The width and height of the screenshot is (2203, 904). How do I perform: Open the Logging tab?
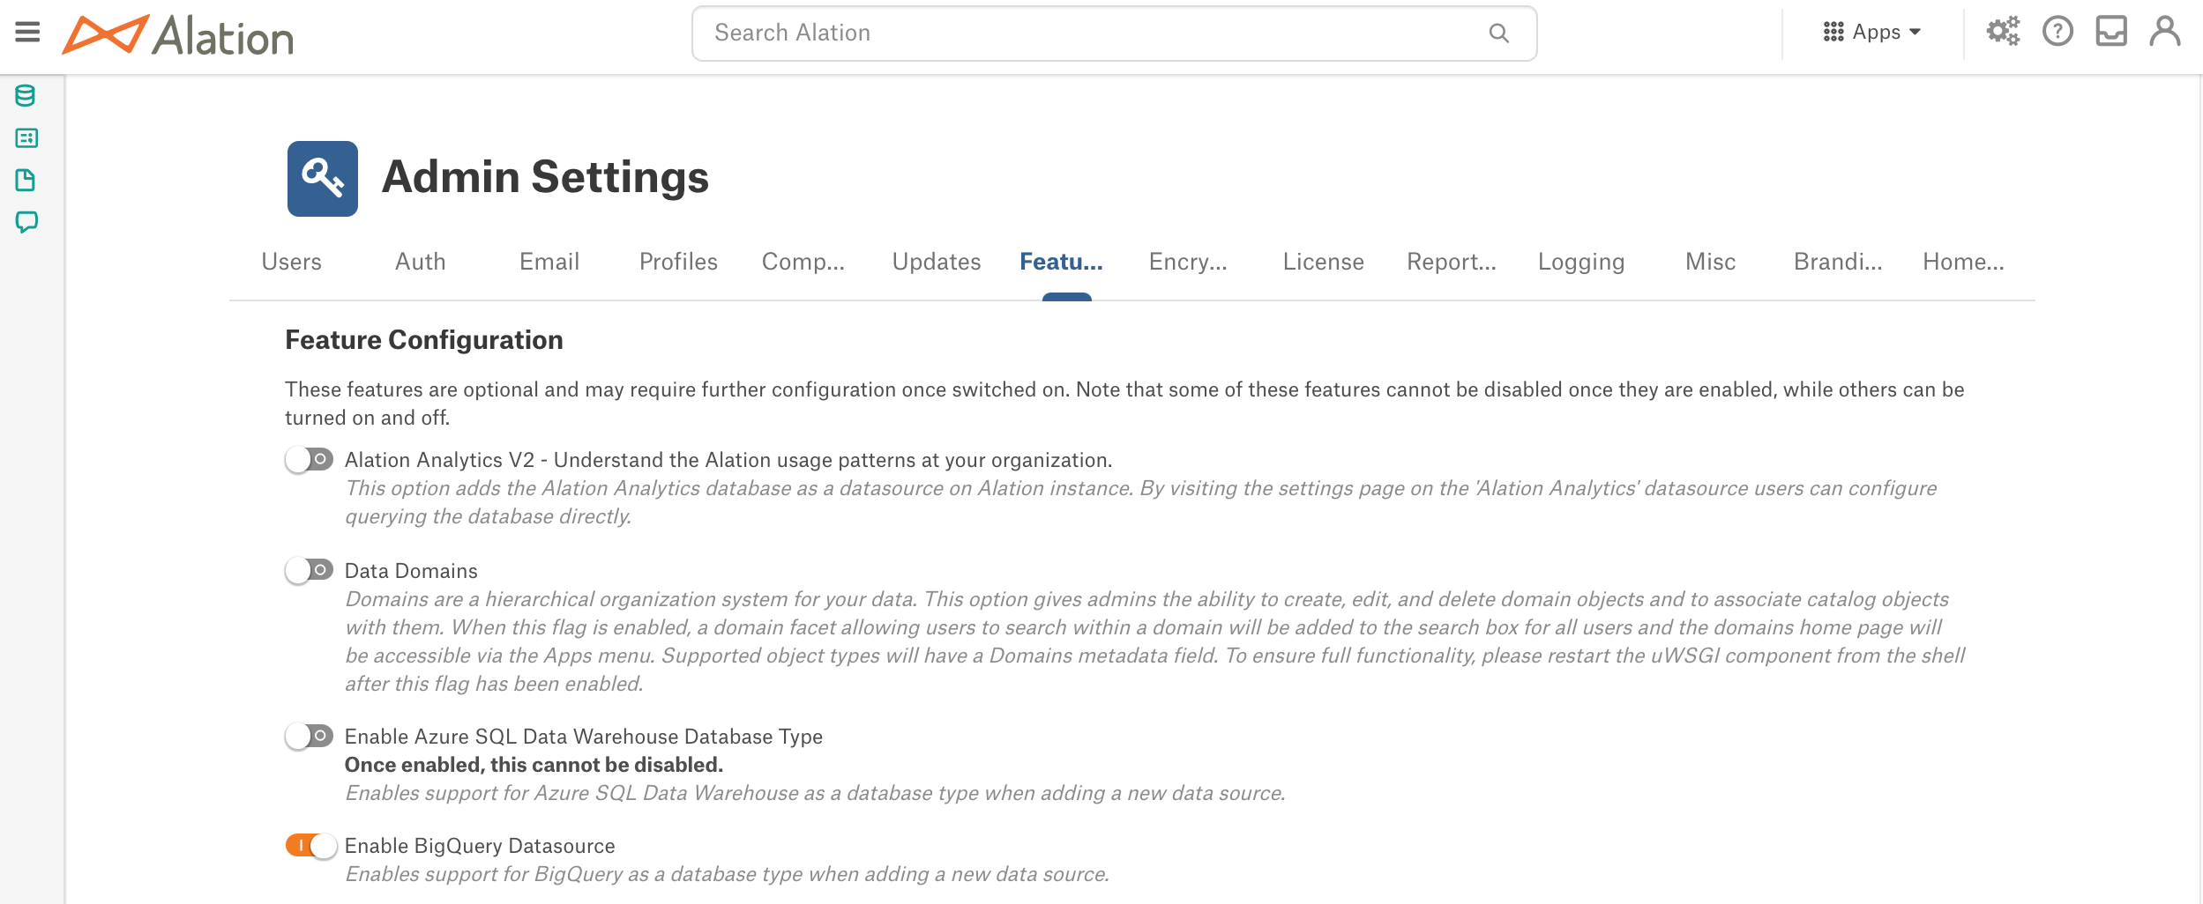pos(1581,262)
